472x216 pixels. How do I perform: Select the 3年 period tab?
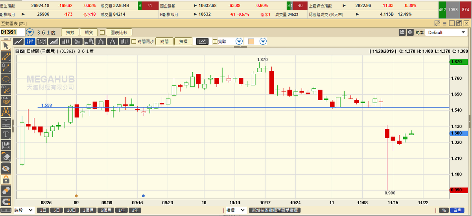click(x=135, y=210)
